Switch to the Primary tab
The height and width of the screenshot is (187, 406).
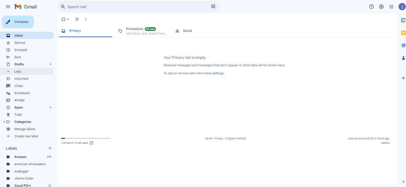click(86, 31)
